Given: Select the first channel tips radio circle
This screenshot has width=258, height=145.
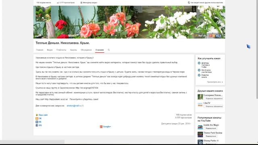Looking at the screenshot, I should click(199, 63).
